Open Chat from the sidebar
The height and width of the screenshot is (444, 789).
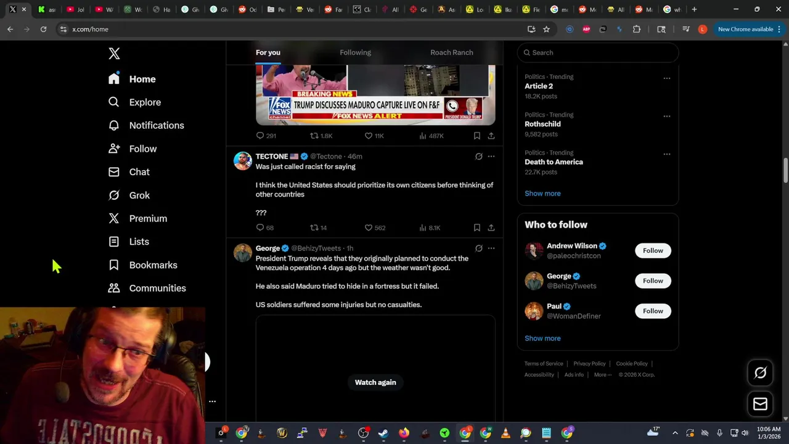click(129, 172)
